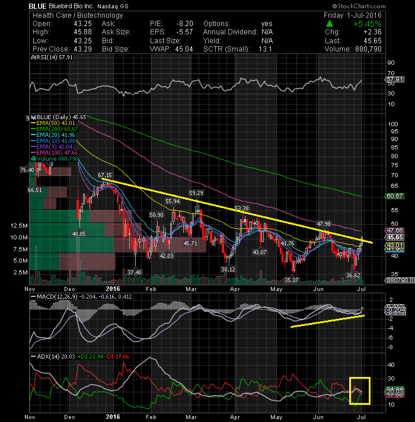Click the 37.40 low price label
415x422 pixels.
[135, 273]
